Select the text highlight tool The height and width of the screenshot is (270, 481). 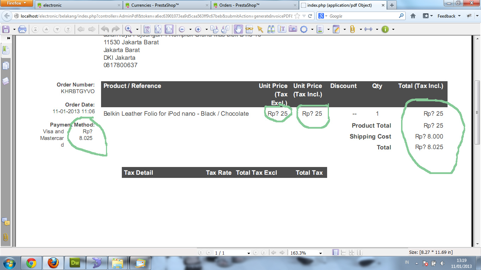[x=320, y=29]
